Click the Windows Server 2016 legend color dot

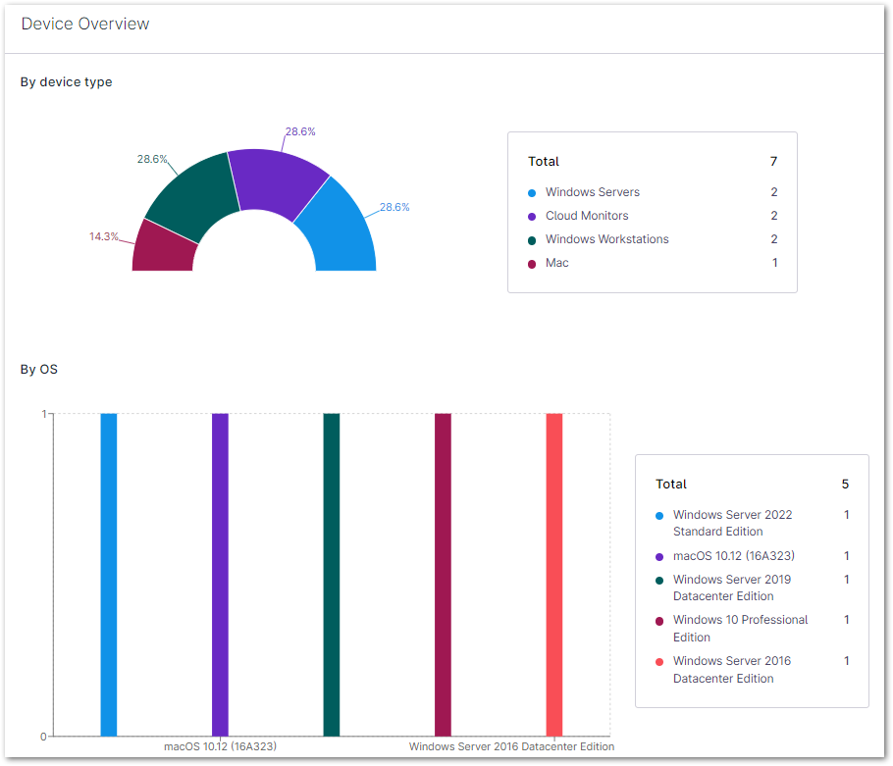point(660,662)
